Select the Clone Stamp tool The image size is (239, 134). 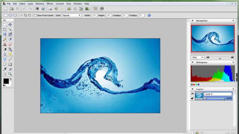(x=5, y=44)
